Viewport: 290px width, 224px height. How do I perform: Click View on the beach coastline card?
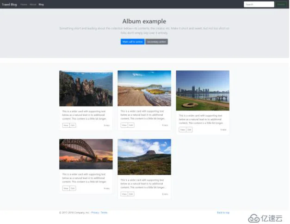pos(124,125)
